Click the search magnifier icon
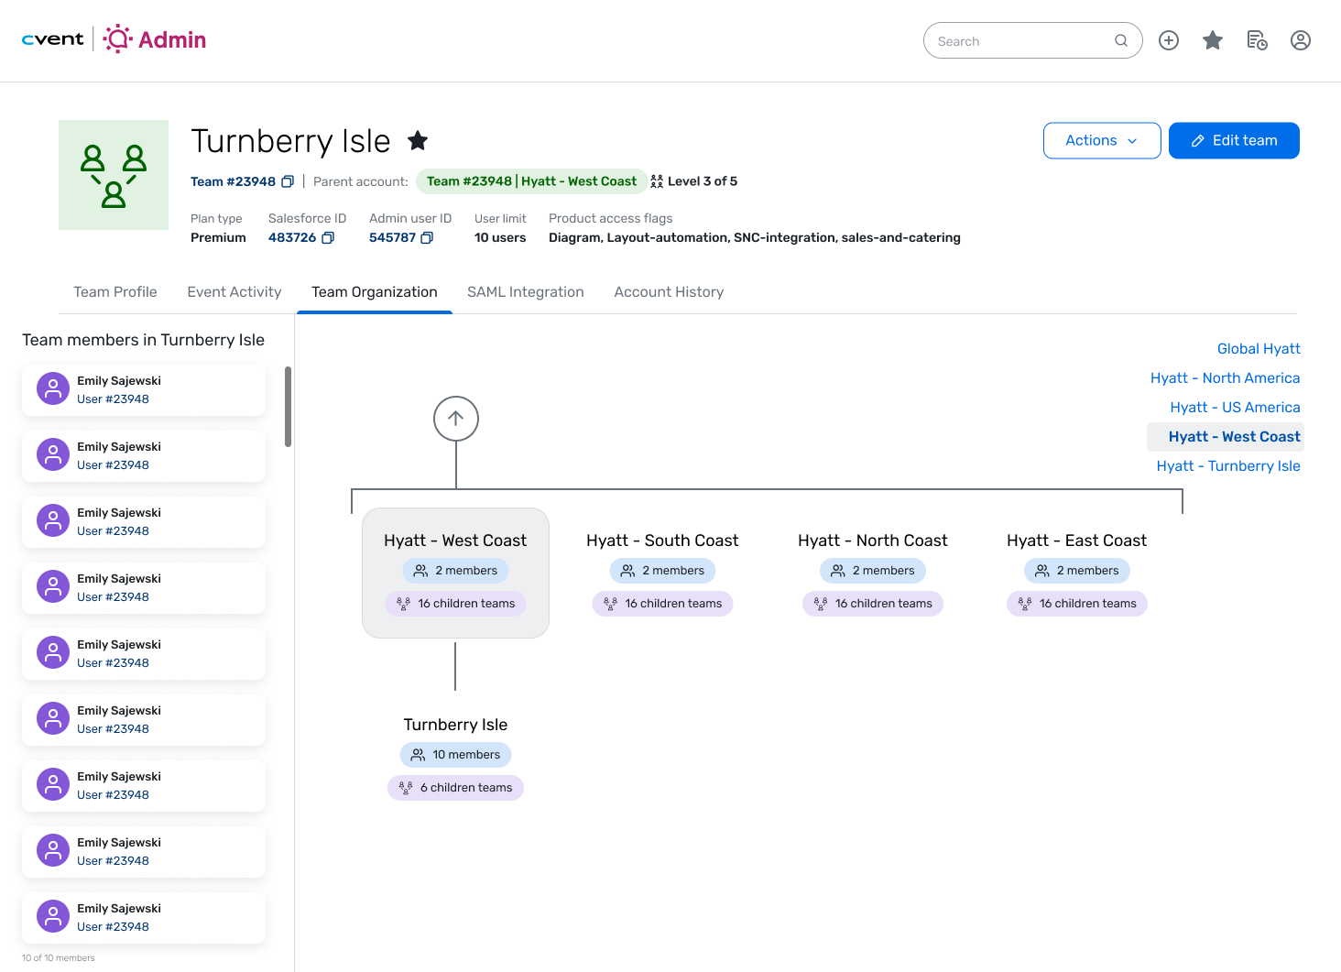The image size is (1341, 972). (x=1121, y=40)
